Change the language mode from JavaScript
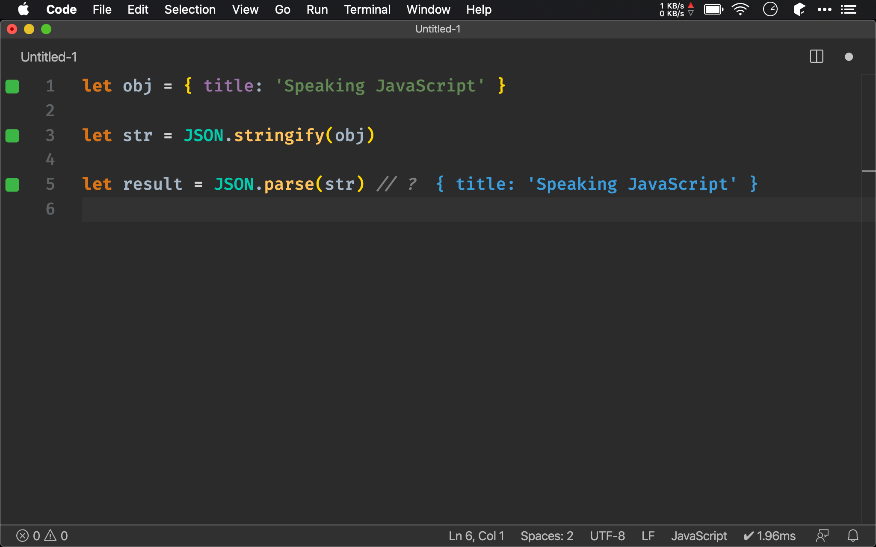 699,535
